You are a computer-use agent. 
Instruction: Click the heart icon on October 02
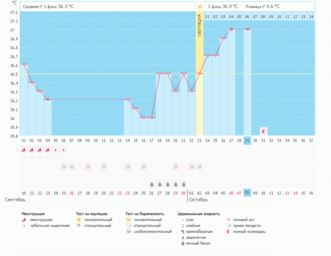pyautogui.click(x=200, y=166)
